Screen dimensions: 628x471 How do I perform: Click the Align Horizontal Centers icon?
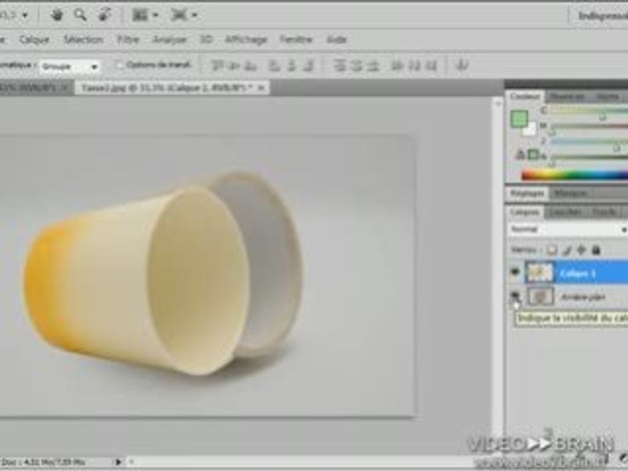pyautogui.click(x=292, y=65)
